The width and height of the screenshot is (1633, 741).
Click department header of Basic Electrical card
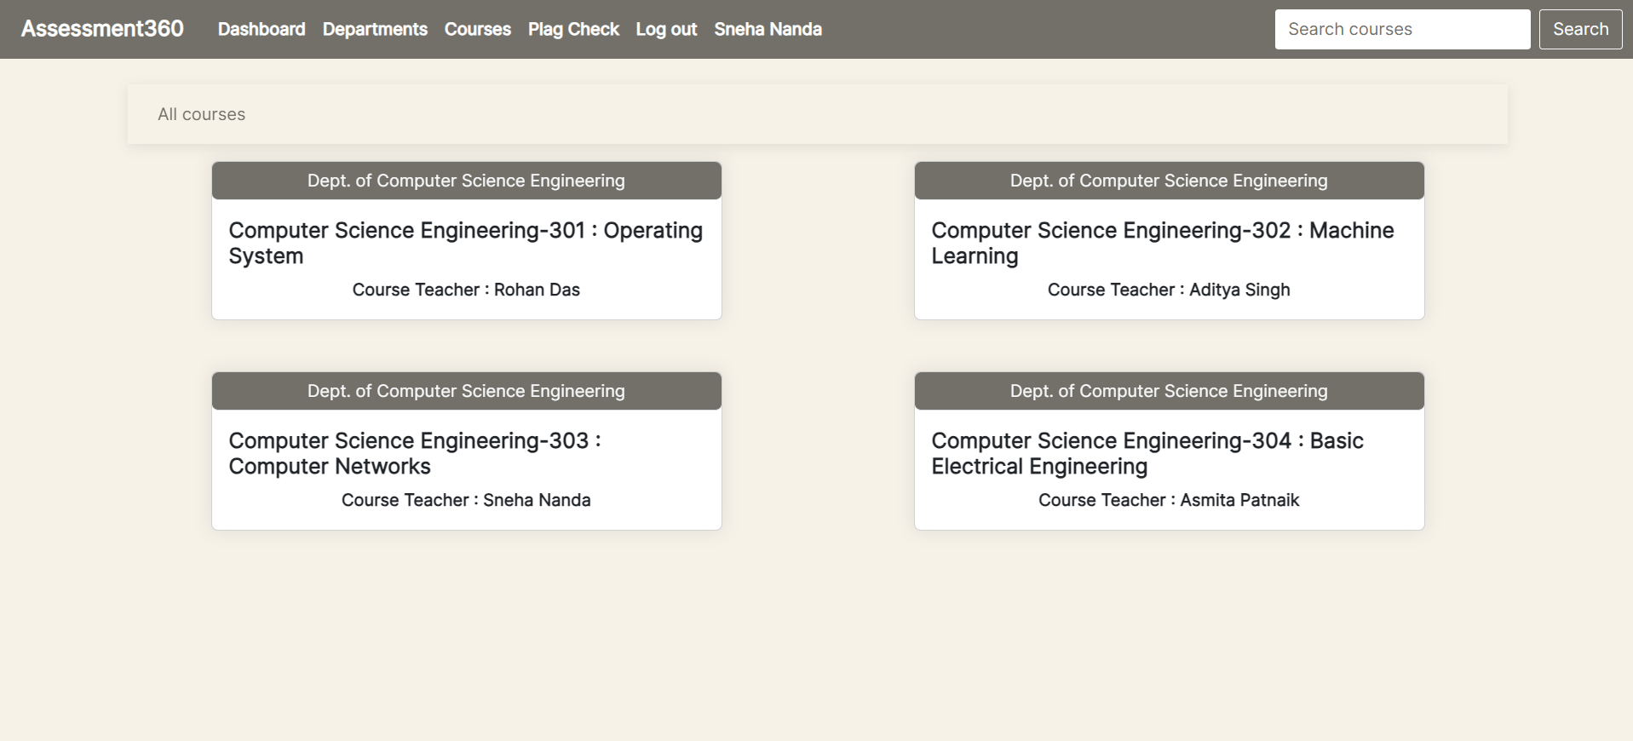click(1170, 391)
